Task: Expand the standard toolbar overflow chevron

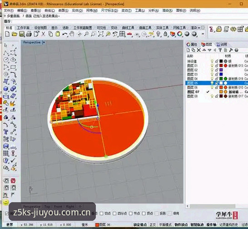Action: [x=203, y=34]
